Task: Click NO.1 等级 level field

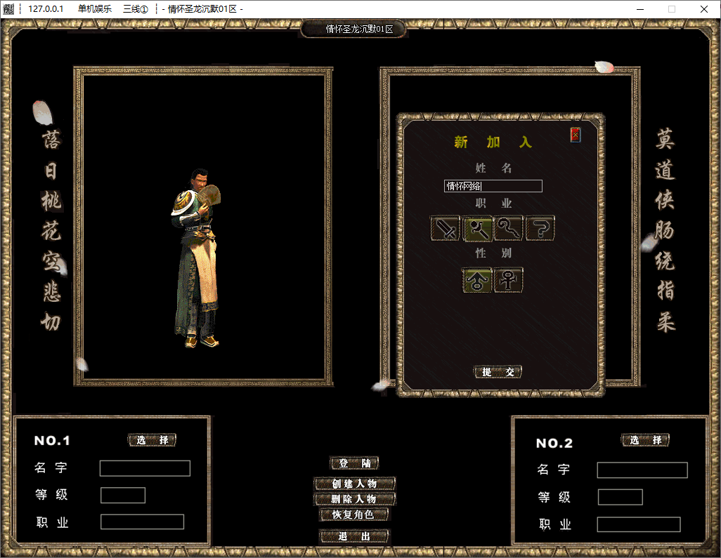Action: 123,495
